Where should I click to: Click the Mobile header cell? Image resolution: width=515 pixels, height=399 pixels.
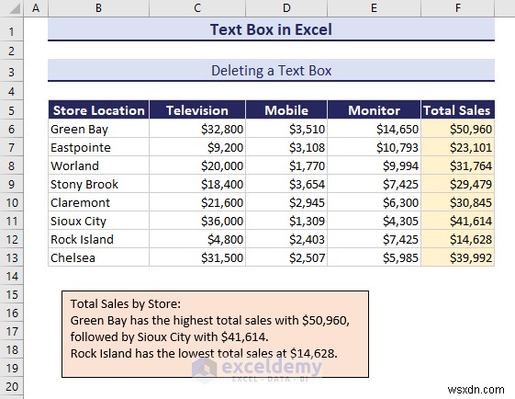286,110
